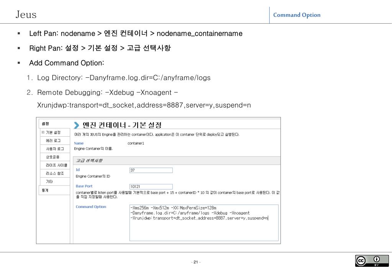Click the Jeus slide title
The width and height of the screenshot is (392, 271).
click(x=26, y=15)
